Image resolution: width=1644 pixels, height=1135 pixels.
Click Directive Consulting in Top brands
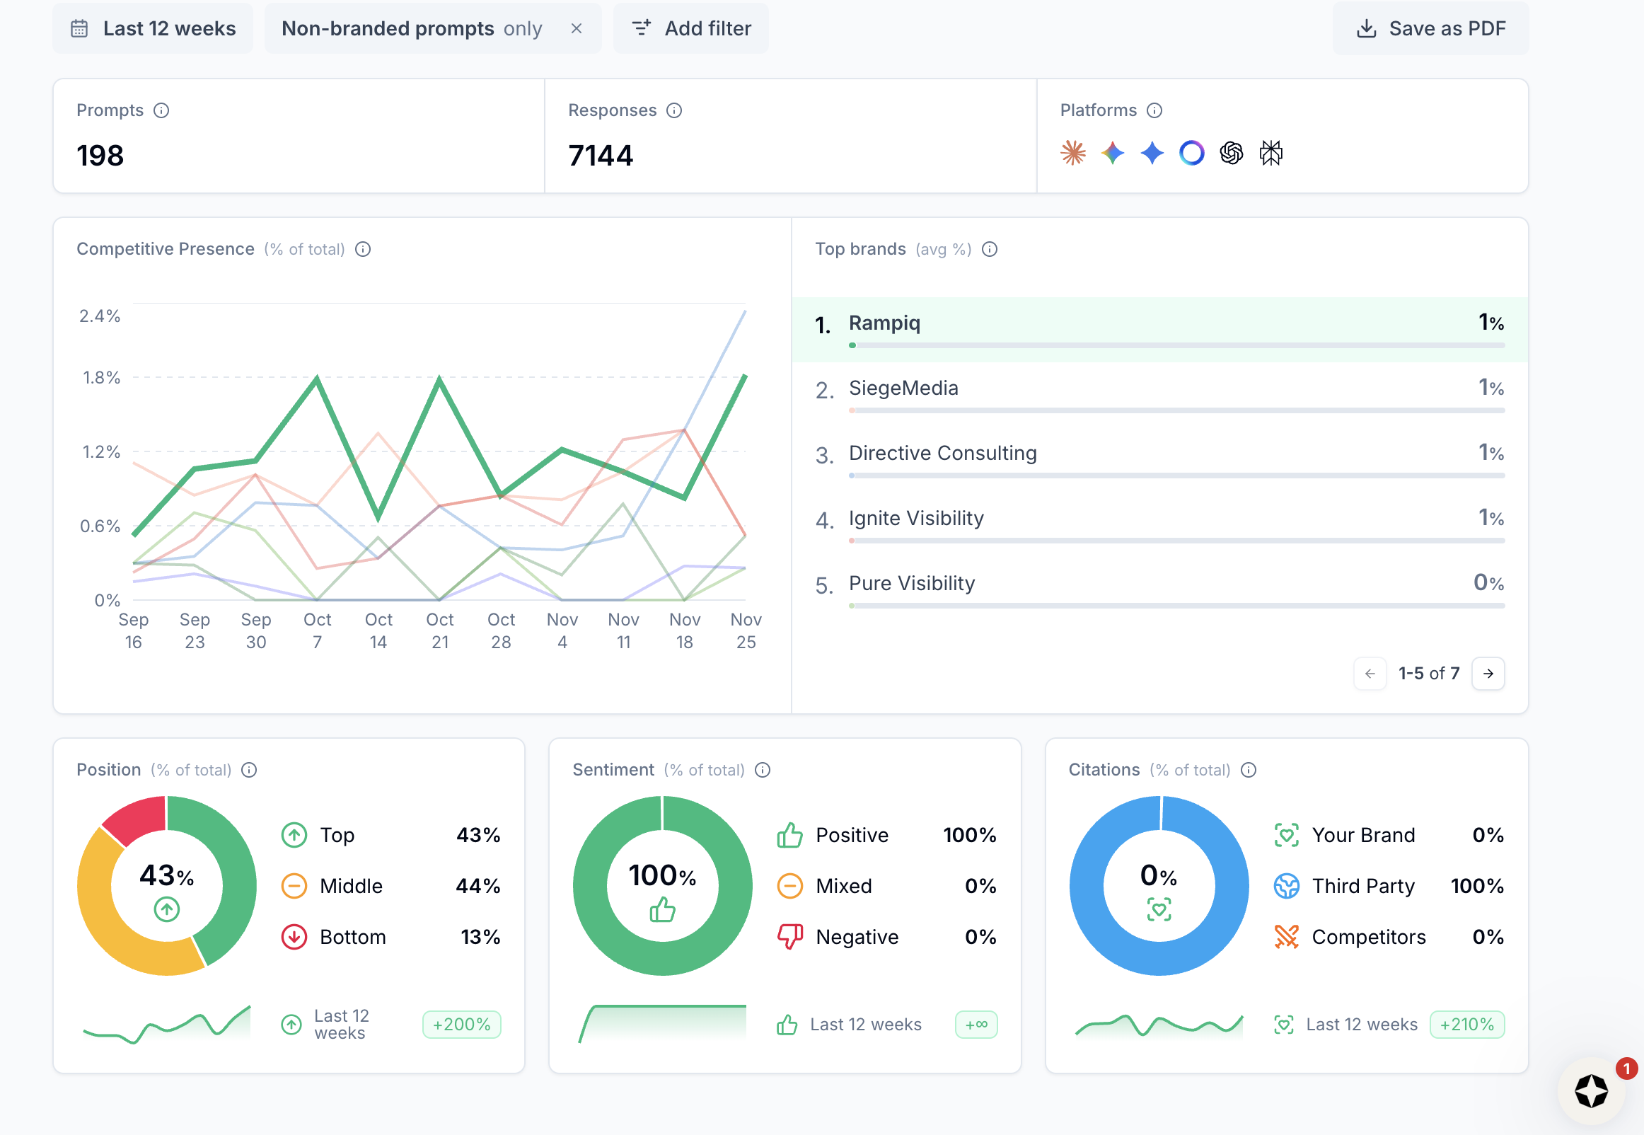[942, 452]
